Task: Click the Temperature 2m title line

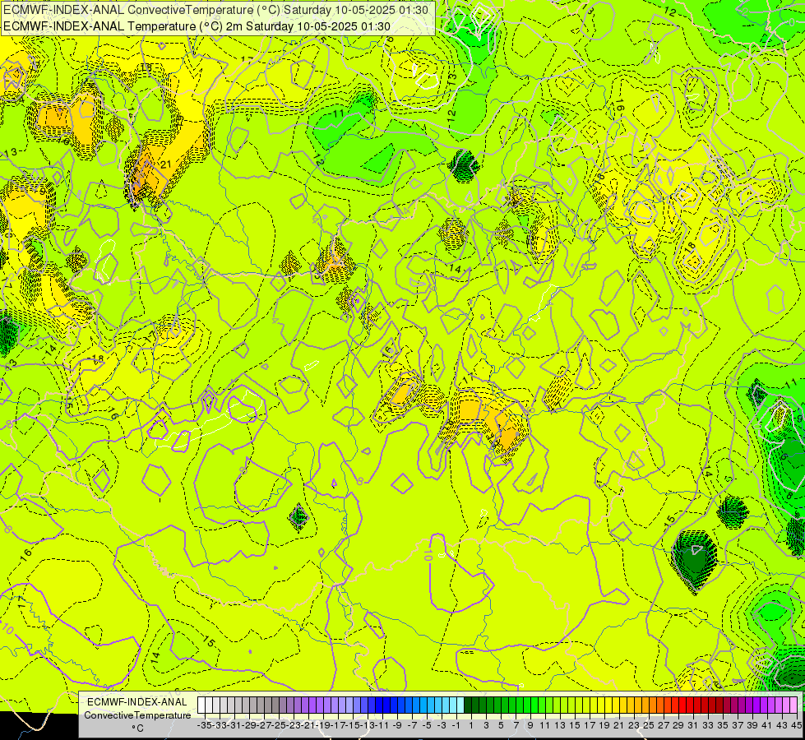Action: [x=197, y=26]
